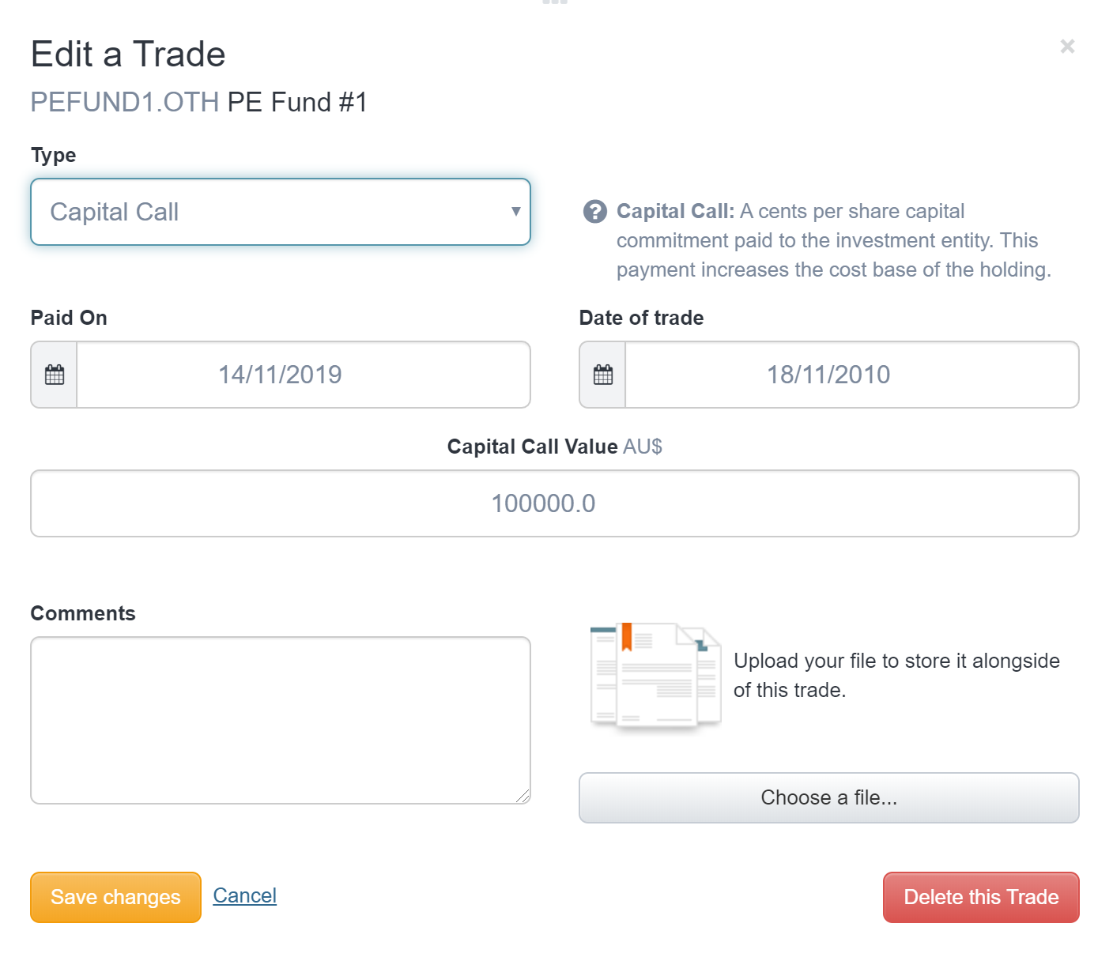The height and width of the screenshot is (961, 1113).
Task: Click the Date of trade calendar icon
Action: tap(603, 375)
